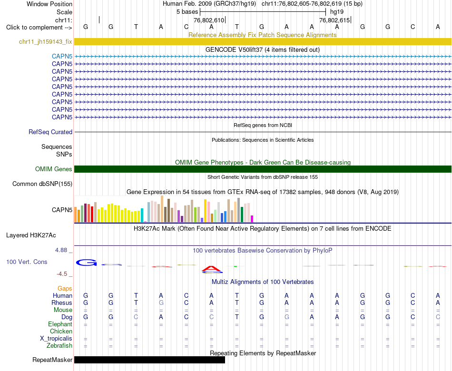Click the Human alignment row label

point(62,296)
